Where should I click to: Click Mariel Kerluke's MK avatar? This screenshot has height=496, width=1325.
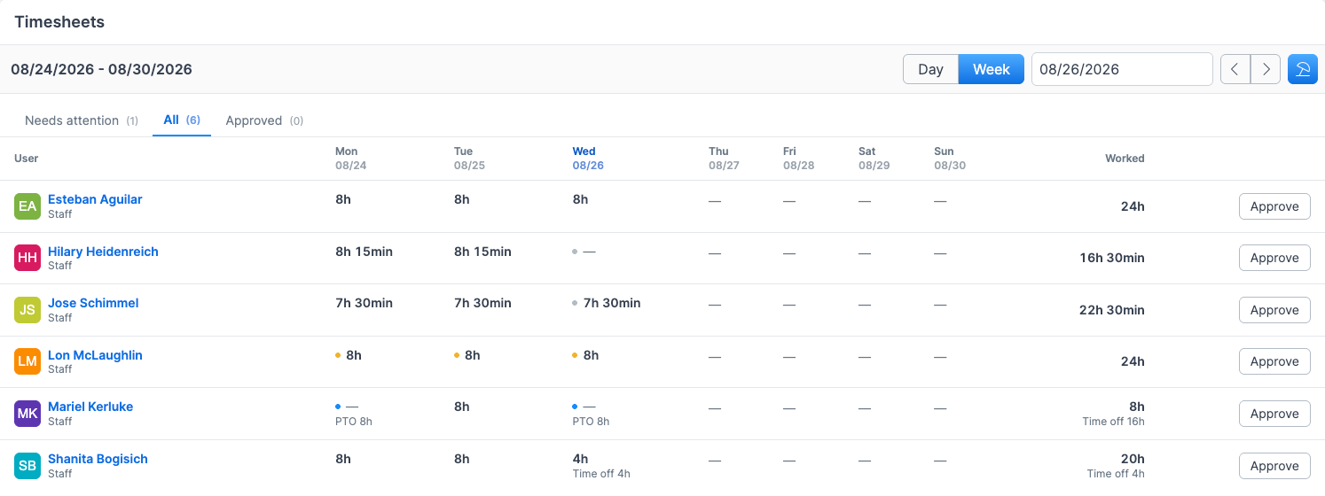click(27, 414)
